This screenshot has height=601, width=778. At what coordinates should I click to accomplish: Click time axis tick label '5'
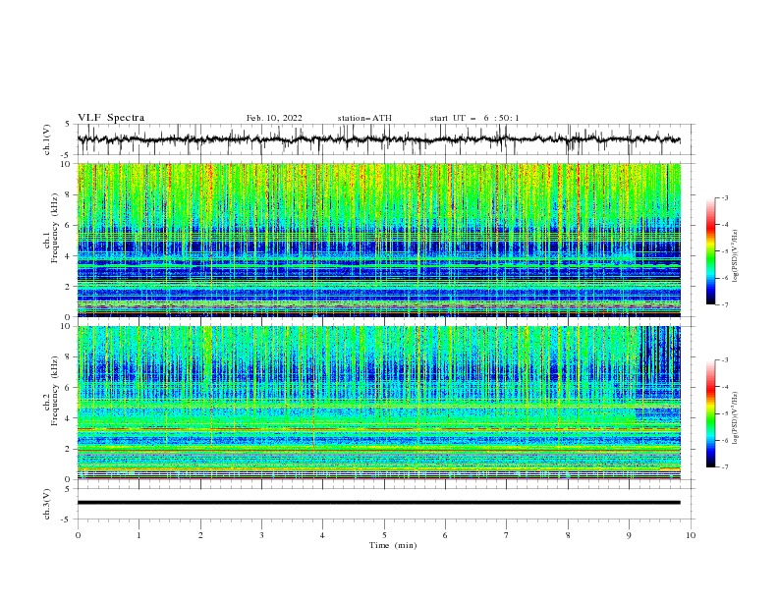(x=384, y=535)
